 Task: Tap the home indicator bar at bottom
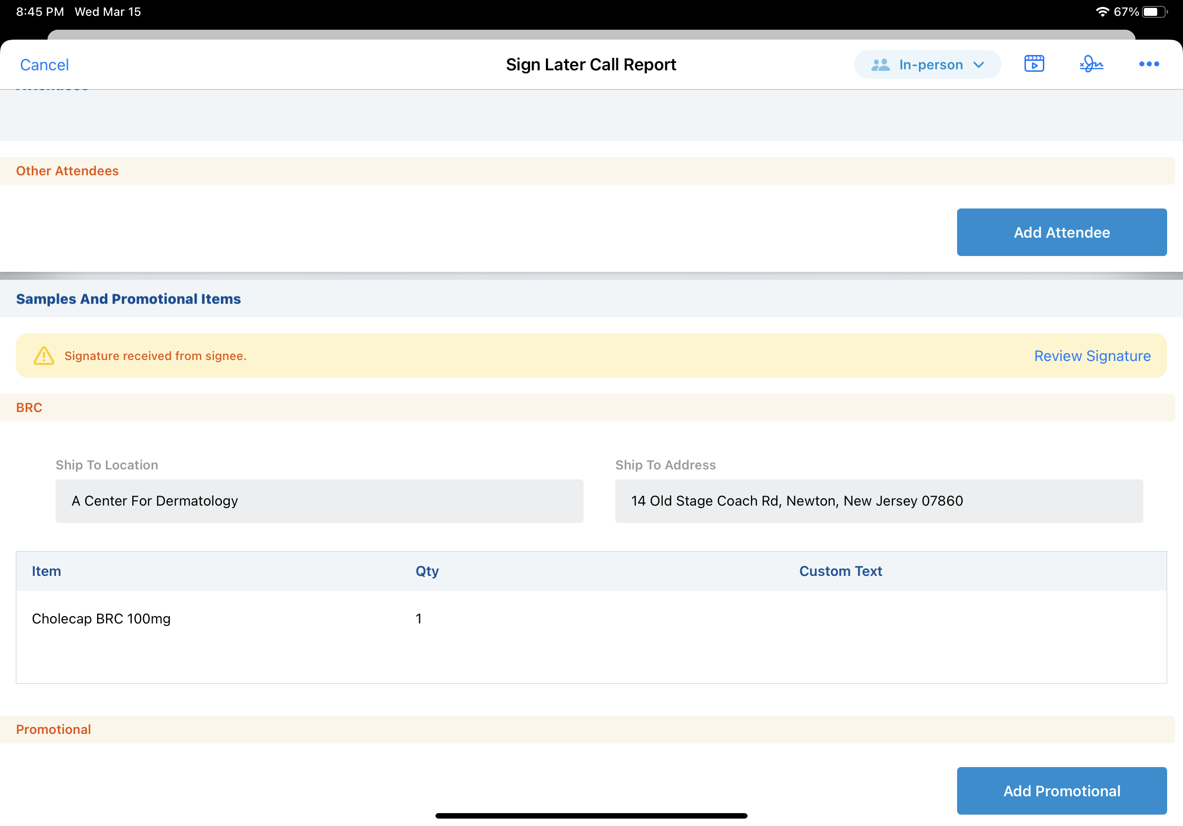591,816
